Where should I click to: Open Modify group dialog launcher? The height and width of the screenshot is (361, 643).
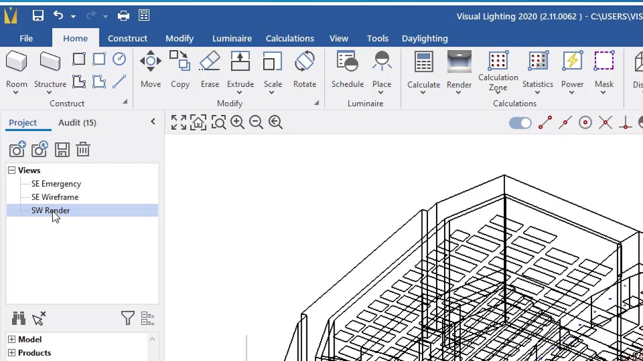click(x=316, y=103)
